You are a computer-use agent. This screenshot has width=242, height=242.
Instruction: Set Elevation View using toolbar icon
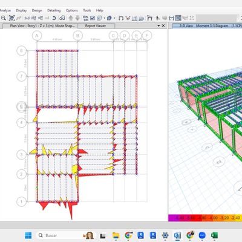[41, 18]
